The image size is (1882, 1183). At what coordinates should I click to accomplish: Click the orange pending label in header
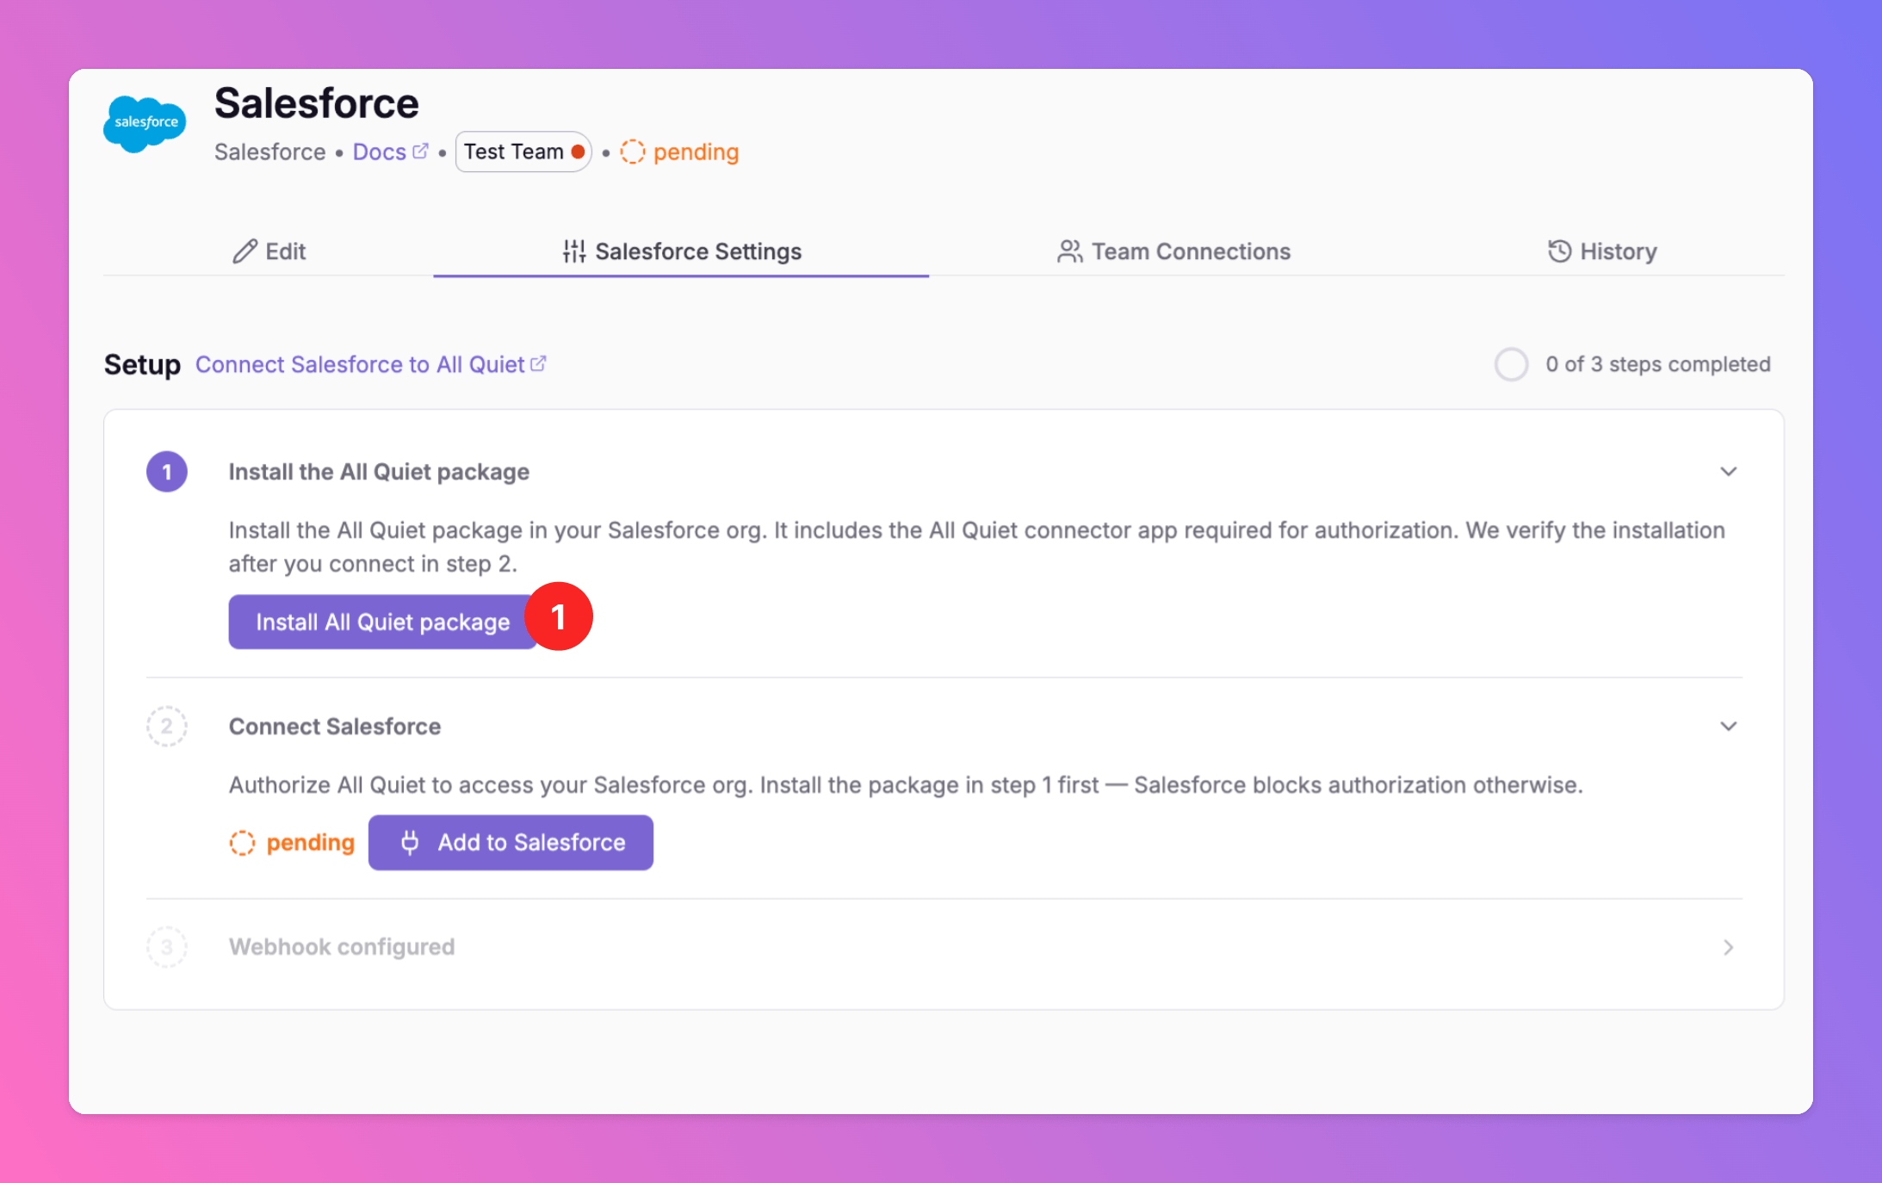pos(696,152)
